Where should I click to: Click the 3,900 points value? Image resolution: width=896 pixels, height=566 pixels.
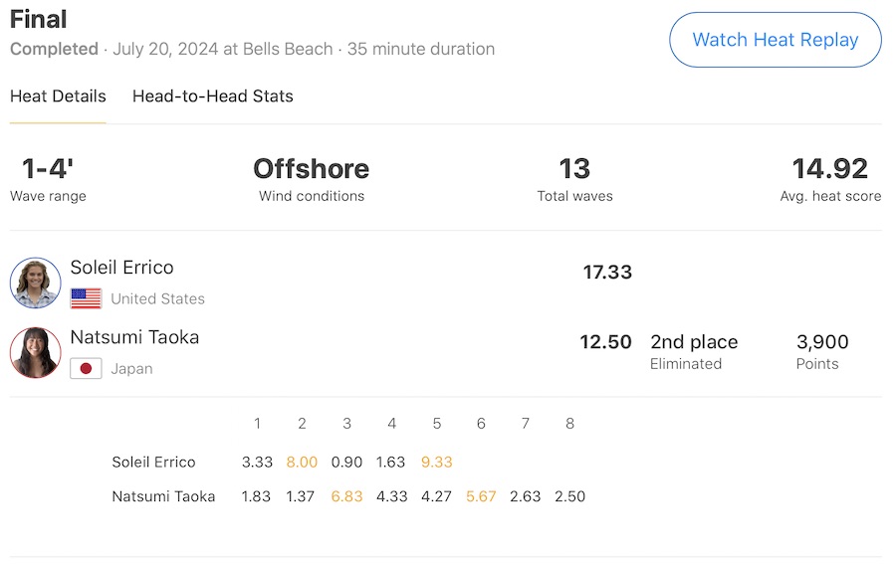[x=822, y=342]
